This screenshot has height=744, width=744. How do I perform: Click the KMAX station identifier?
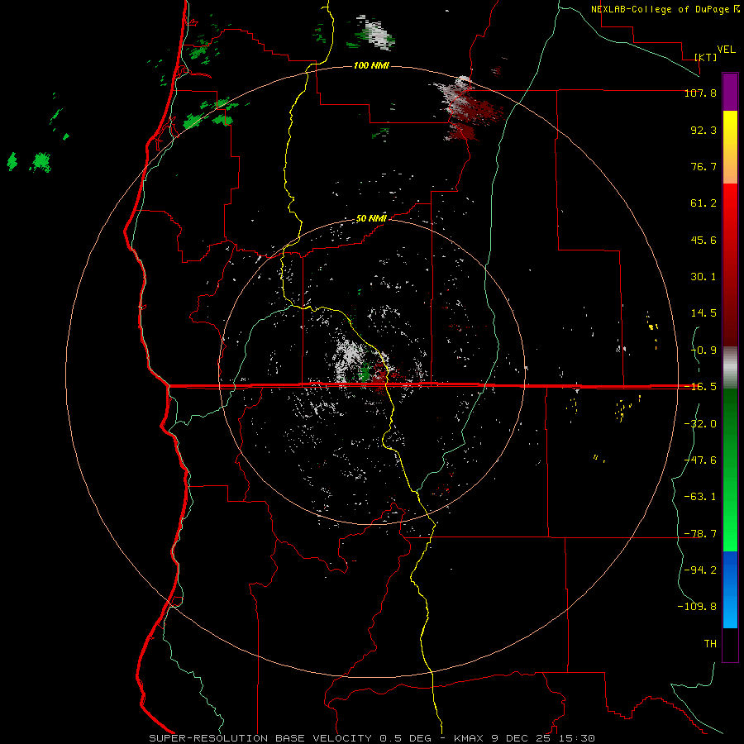point(470,738)
